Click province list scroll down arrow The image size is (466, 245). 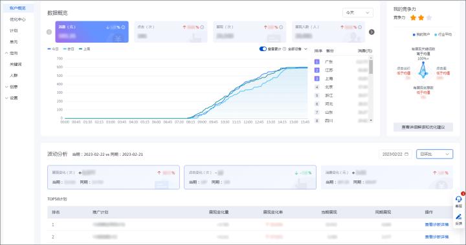(x=371, y=120)
